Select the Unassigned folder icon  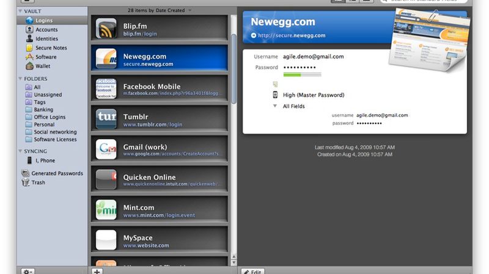point(29,95)
